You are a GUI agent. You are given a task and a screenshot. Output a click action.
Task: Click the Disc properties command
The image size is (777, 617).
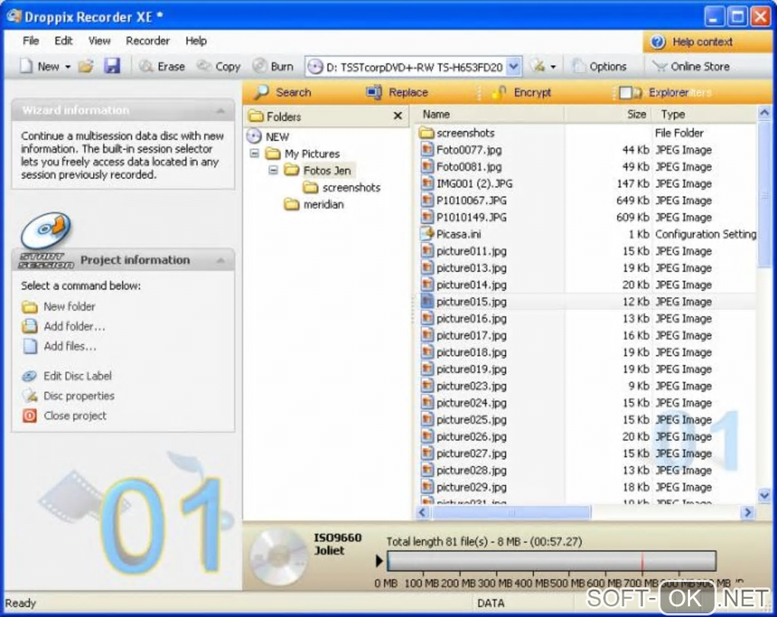pyautogui.click(x=69, y=396)
